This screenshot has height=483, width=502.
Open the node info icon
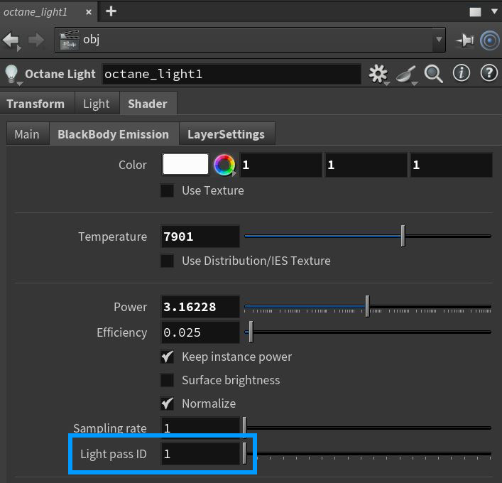462,73
